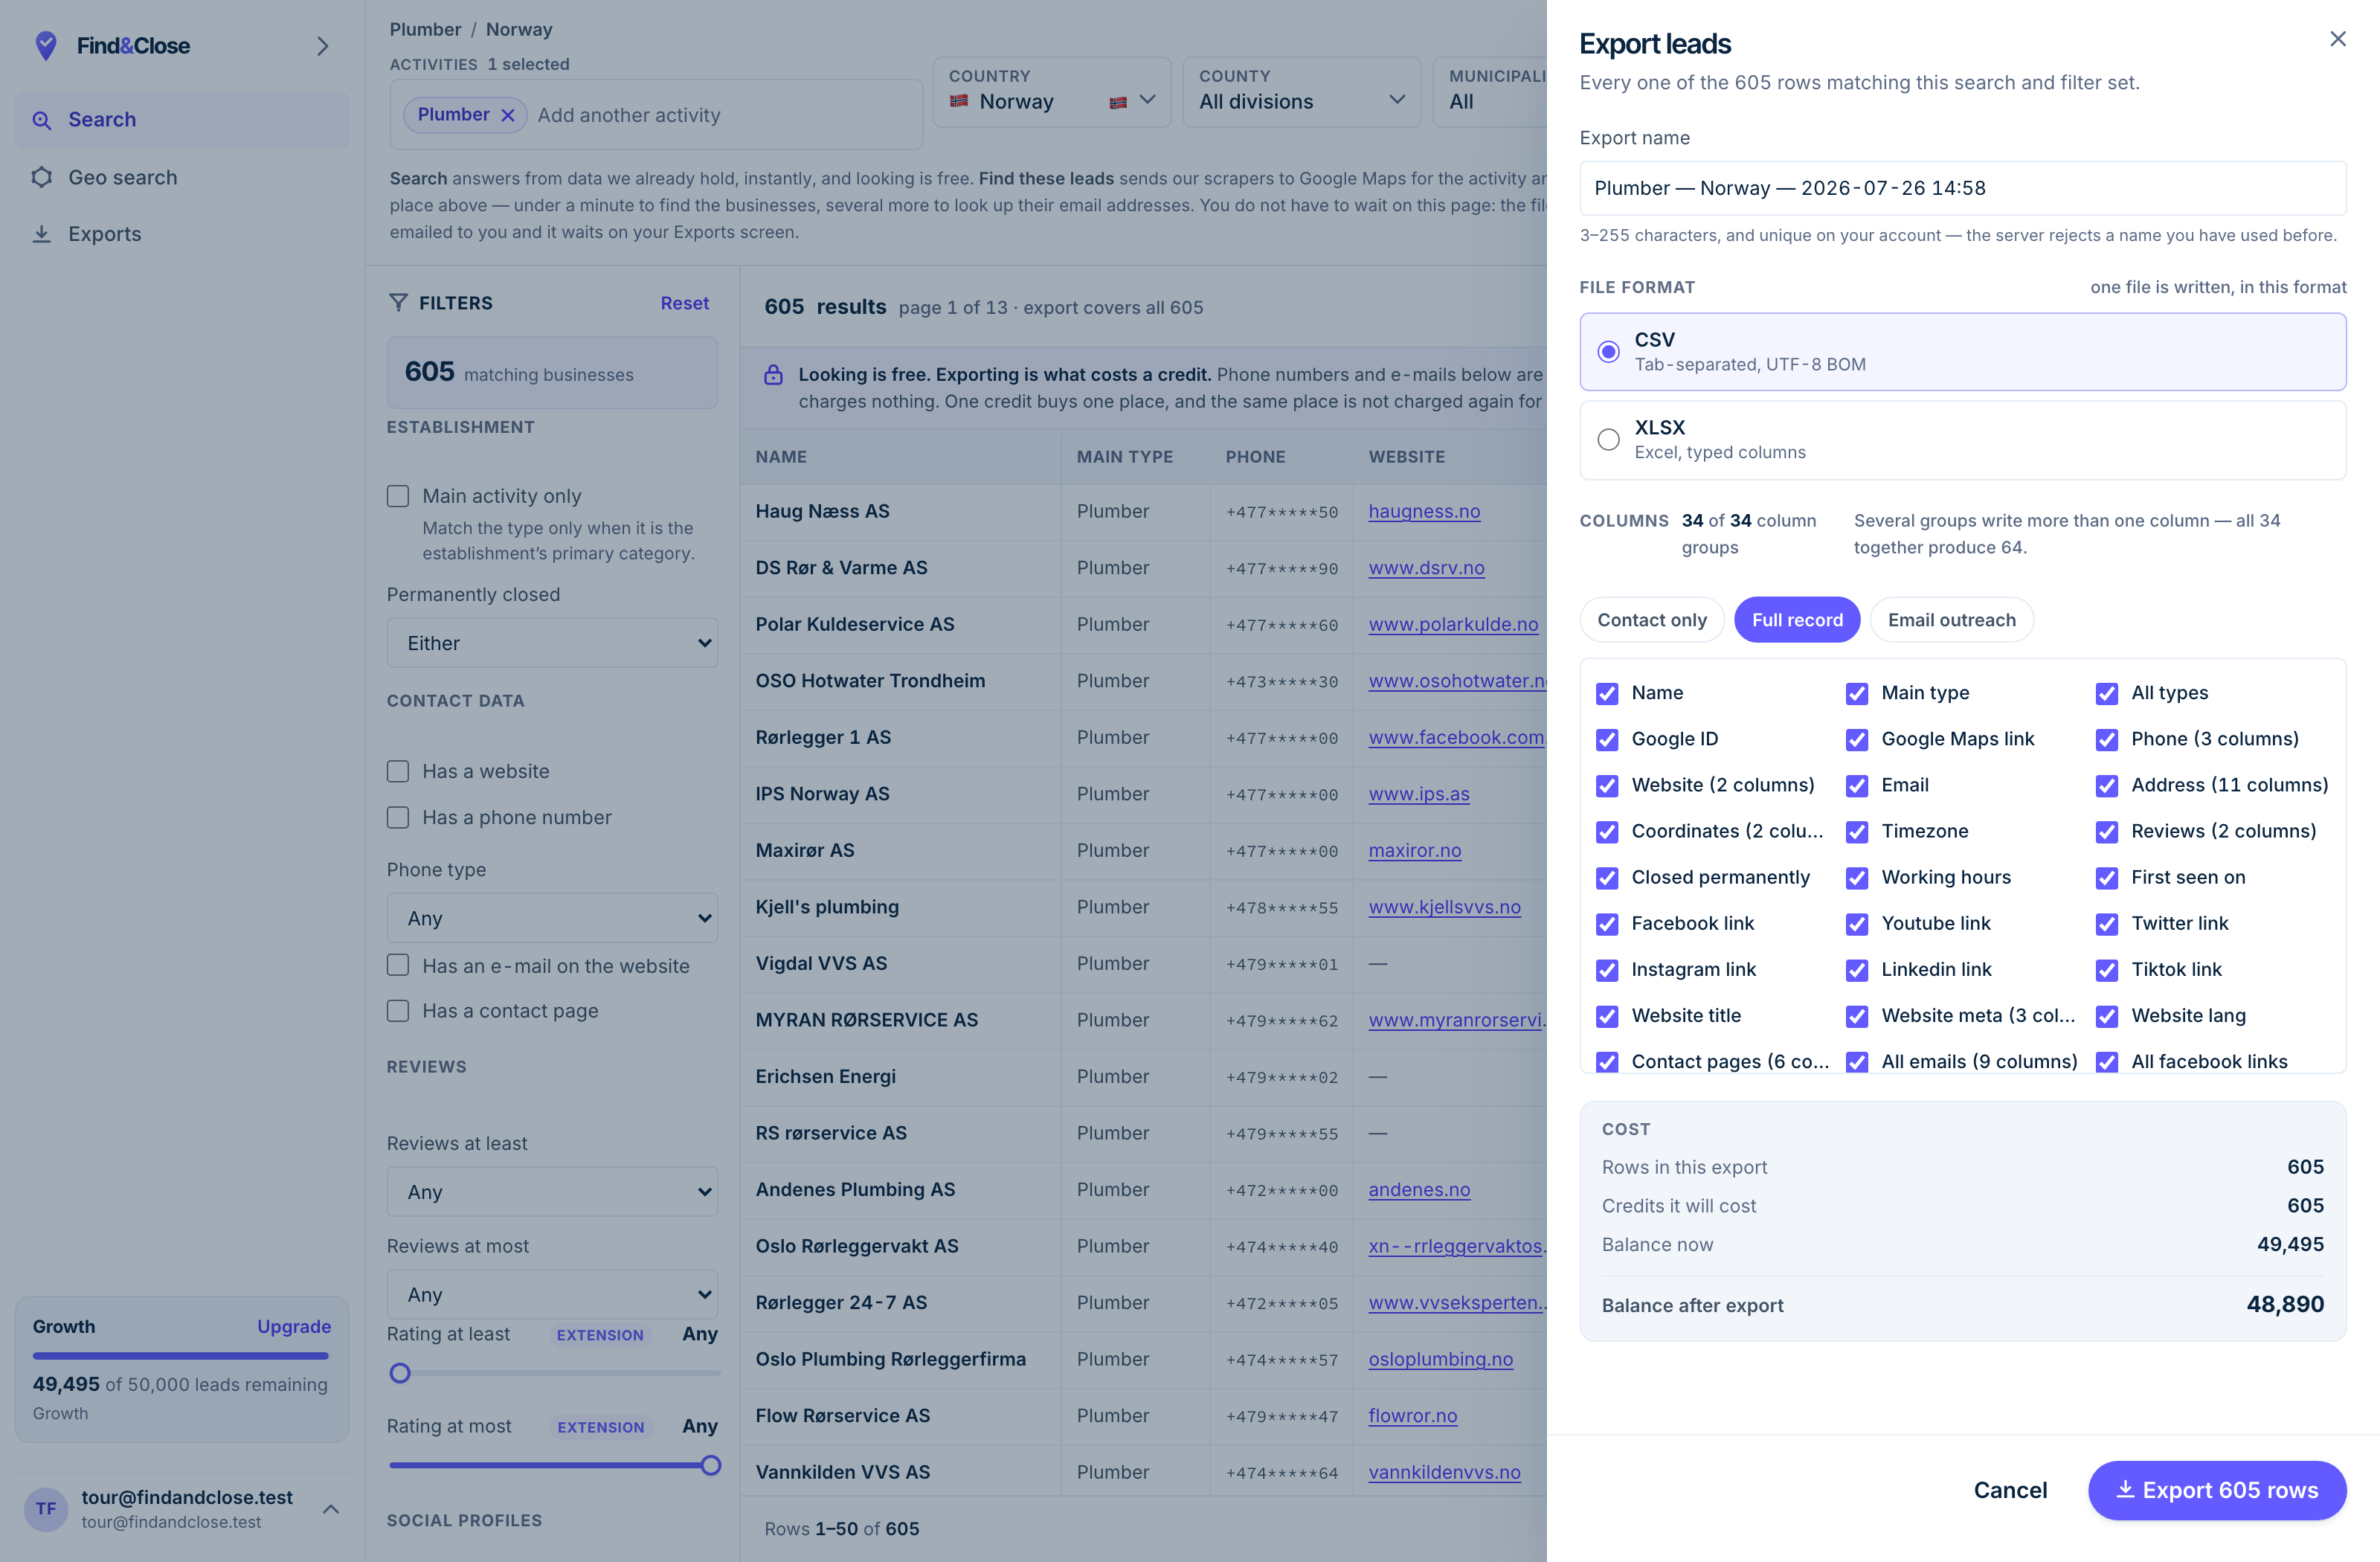This screenshot has height=1562, width=2380.
Task: Click the Geo search hexagon icon
Action: pos(42,177)
